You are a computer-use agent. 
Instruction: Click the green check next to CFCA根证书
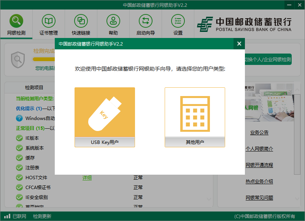[x=19, y=188]
